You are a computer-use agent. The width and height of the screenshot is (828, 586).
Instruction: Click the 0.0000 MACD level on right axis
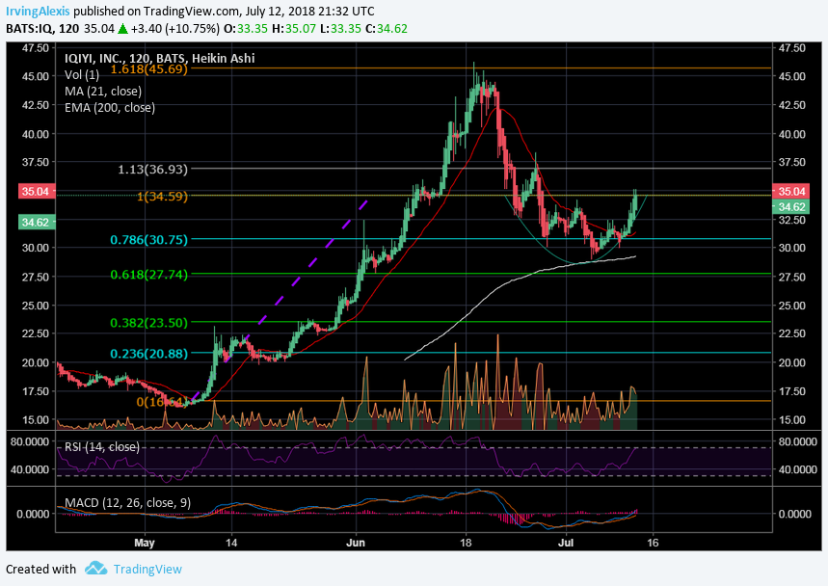[x=794, y=514]
